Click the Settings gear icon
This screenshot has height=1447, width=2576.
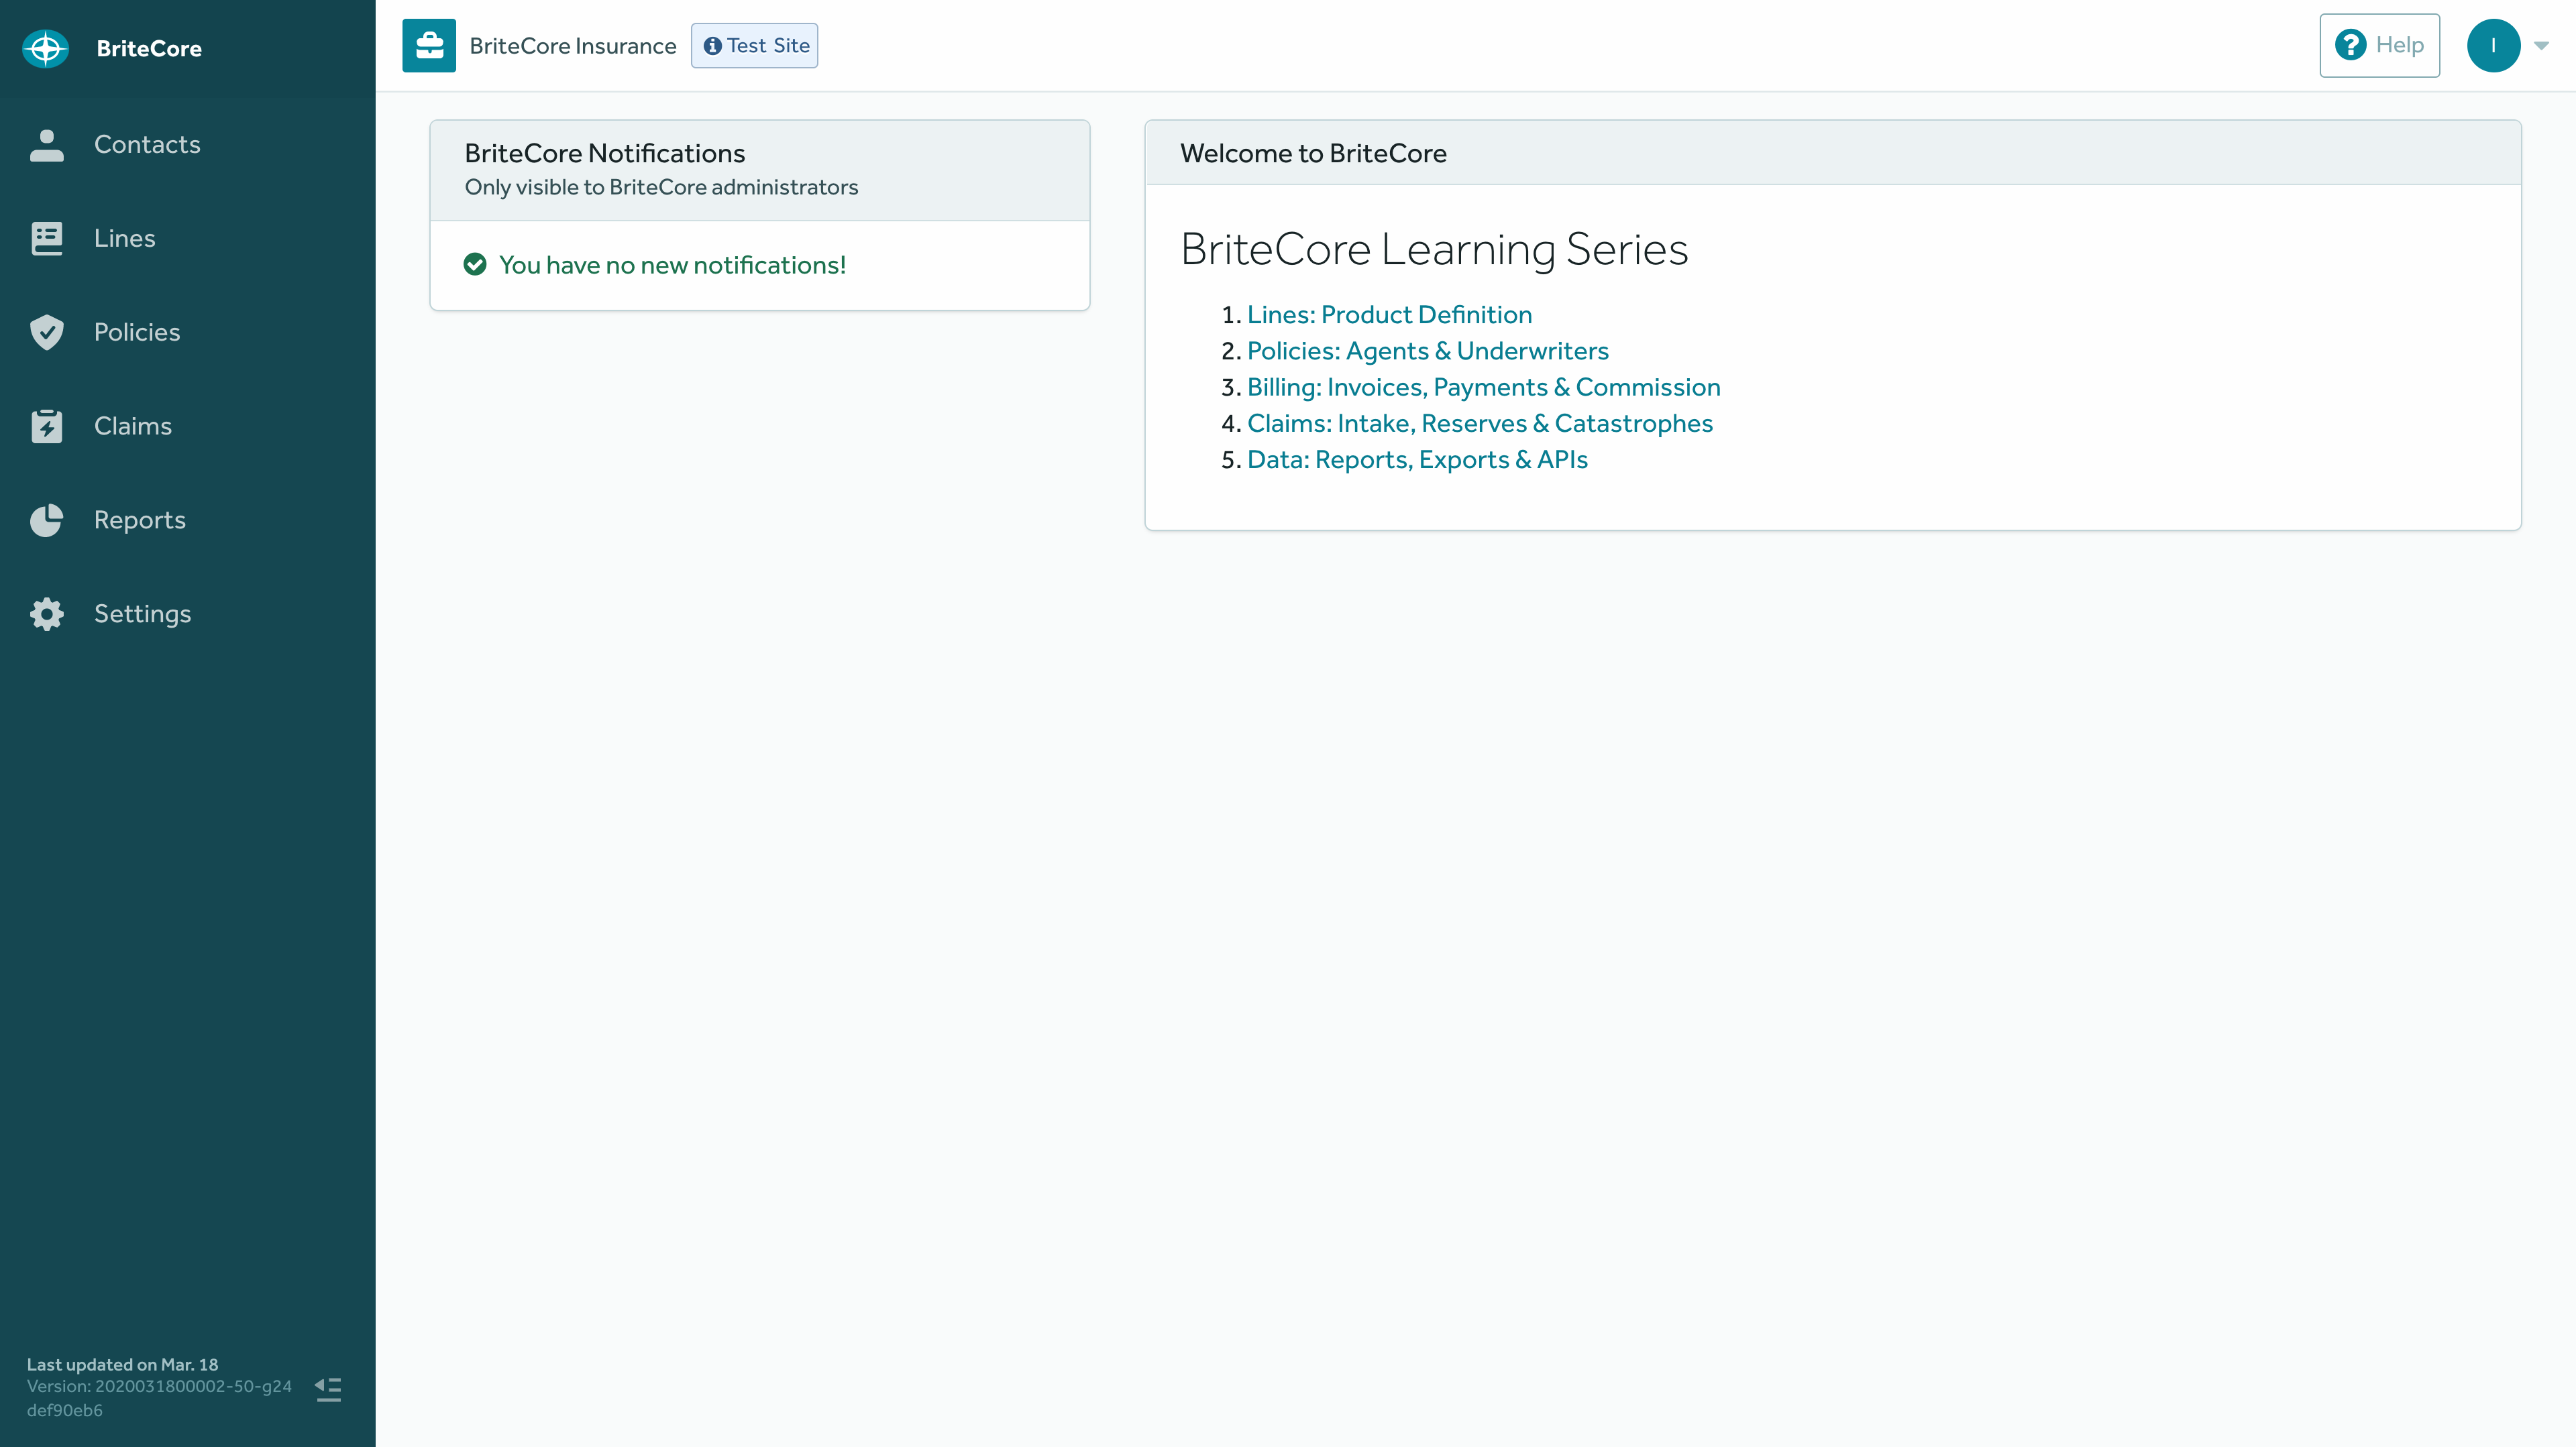[46, 614]
